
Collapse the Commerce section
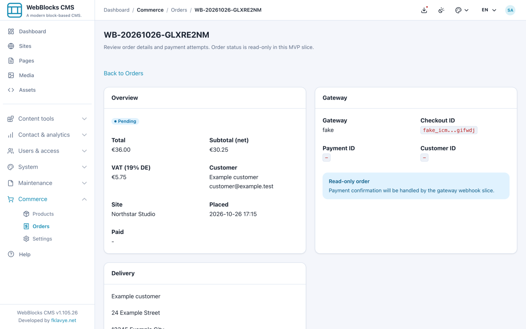[47, 199]
